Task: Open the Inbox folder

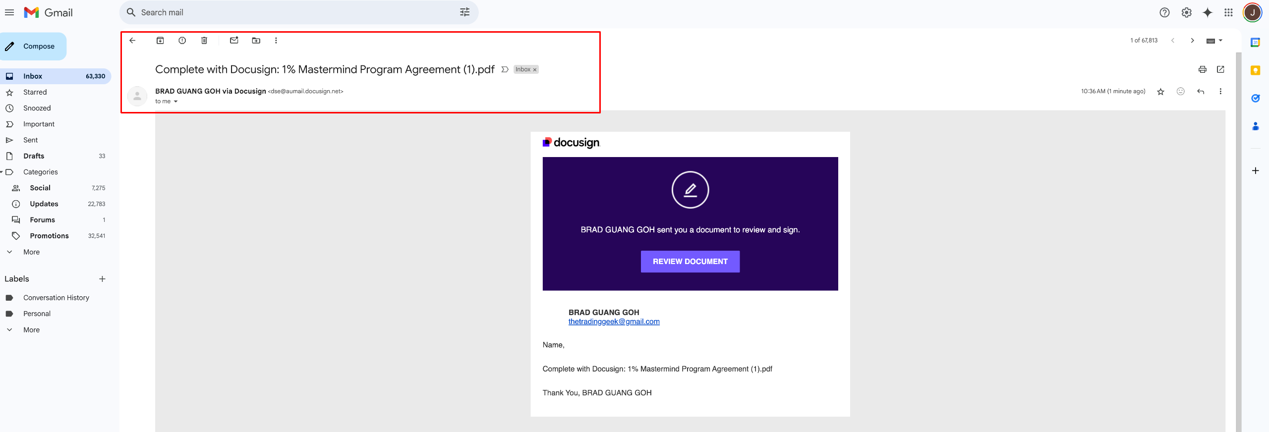Action: pyautogui.click(x=56, y=76)
